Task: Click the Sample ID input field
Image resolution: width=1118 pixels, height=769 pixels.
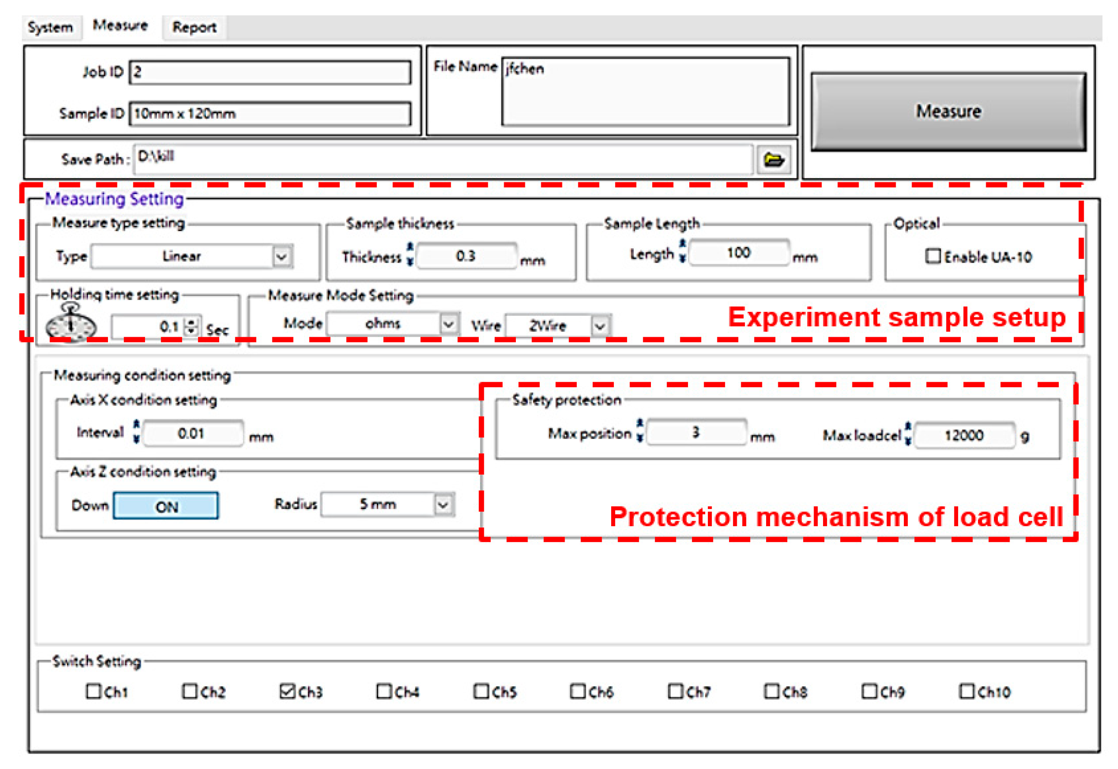Action: (270, 114)
